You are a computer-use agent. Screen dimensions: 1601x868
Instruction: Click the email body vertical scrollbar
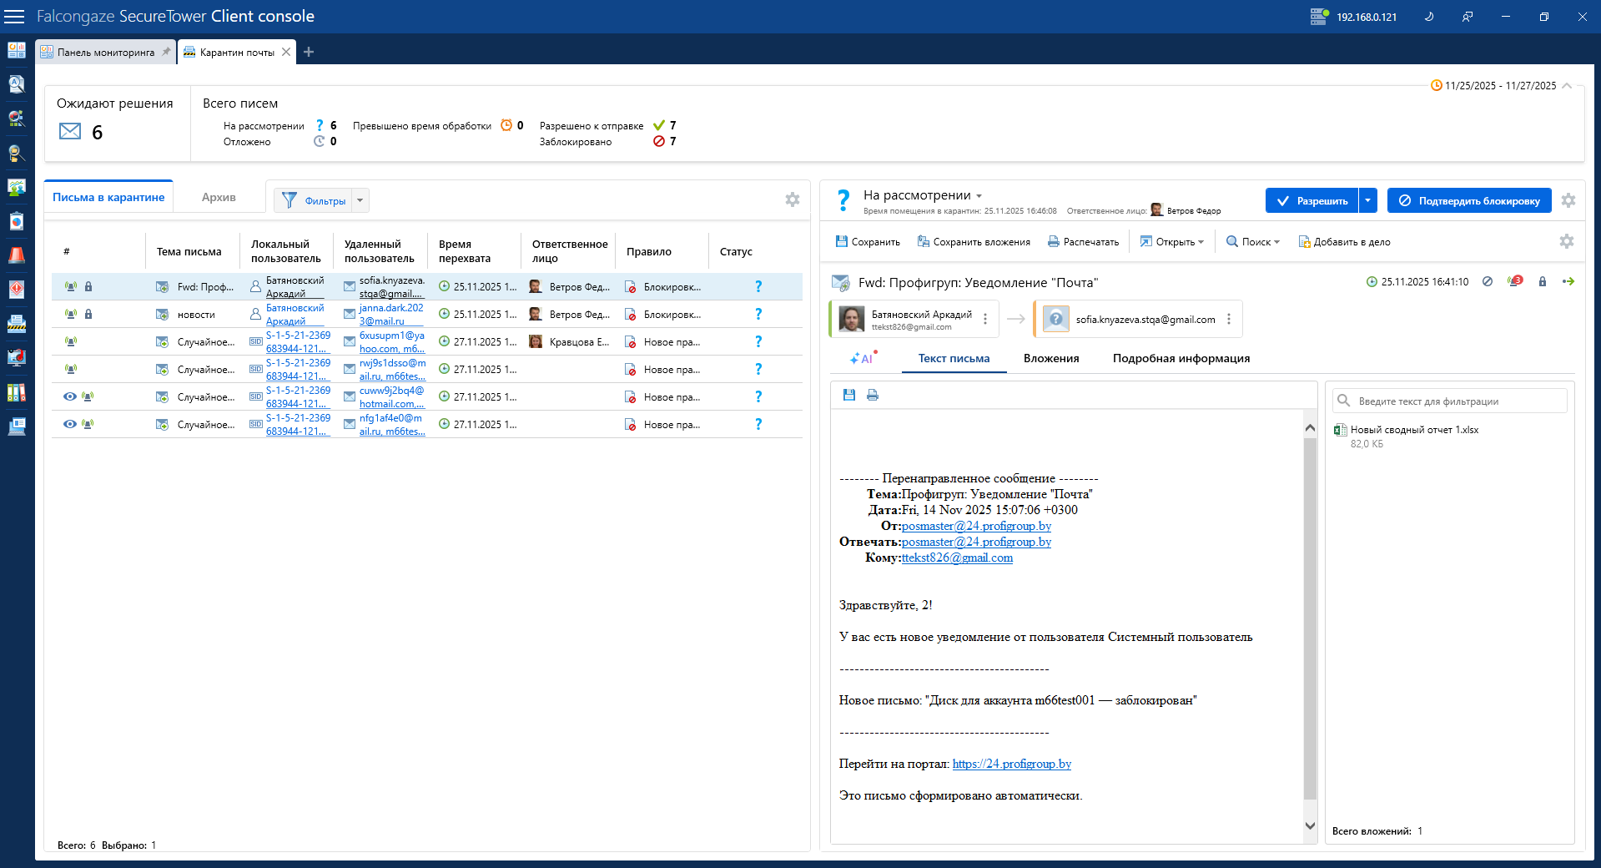click(1310, 618)
